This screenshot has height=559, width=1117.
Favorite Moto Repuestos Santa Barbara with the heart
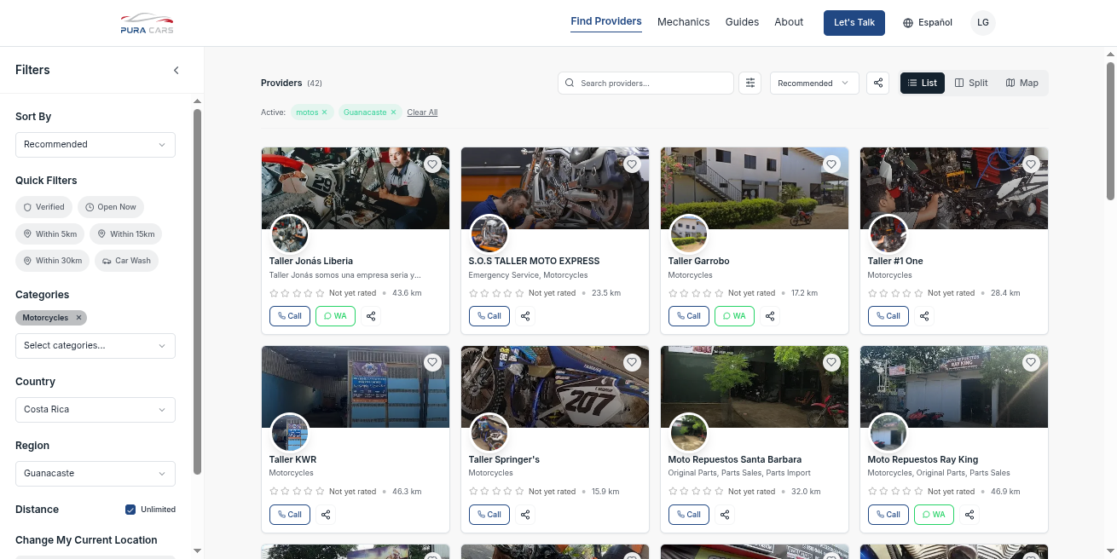pos(831,362)
